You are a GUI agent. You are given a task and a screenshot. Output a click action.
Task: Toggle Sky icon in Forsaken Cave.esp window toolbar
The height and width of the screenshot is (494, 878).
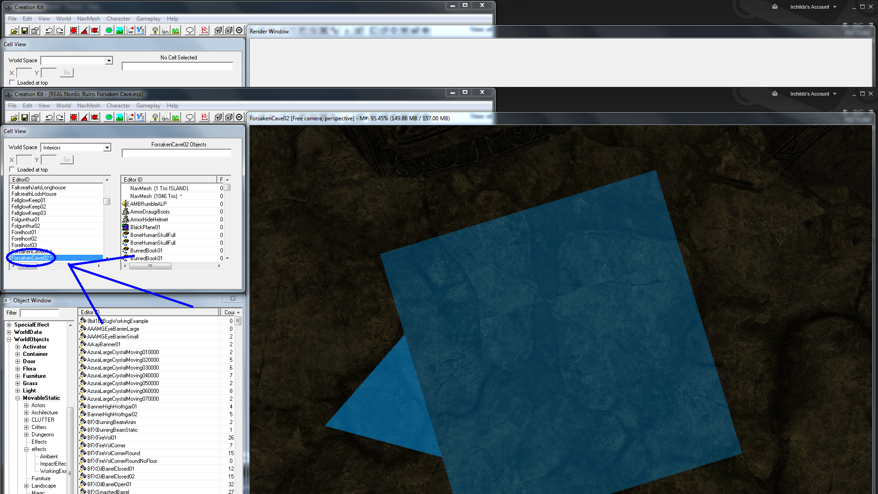pos(165,118)
